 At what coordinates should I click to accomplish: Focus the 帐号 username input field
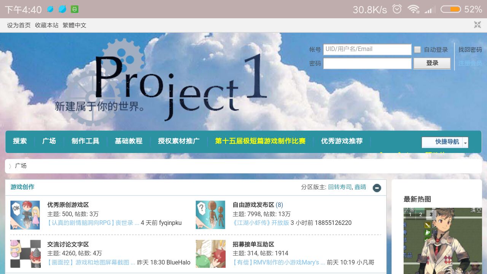(367, 49)
